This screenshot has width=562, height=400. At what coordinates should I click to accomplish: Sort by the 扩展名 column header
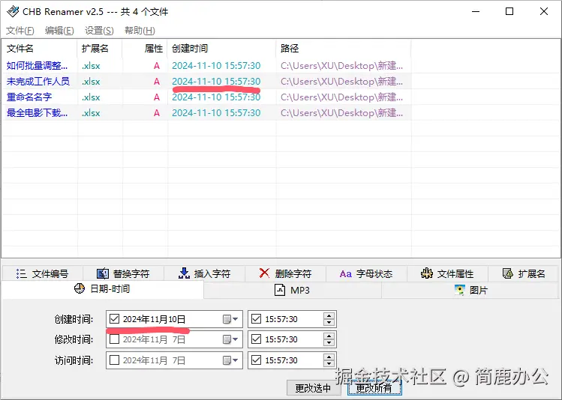tap(100, 48)
